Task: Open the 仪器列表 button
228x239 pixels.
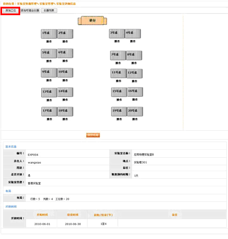Action: point(49,11)
